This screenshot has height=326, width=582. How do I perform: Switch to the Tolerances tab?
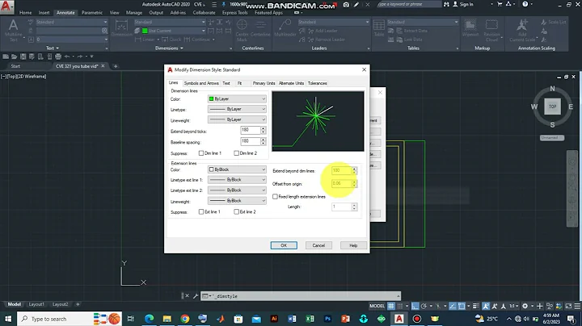pos(318,83)
